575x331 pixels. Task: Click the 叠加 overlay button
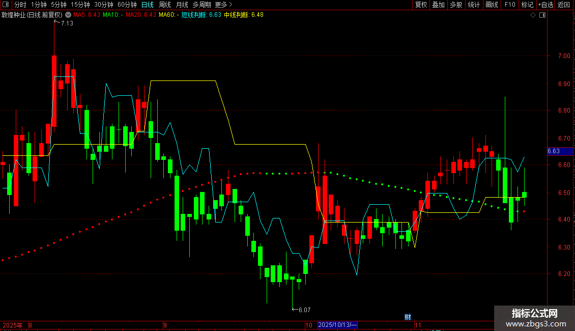(438, 5)
